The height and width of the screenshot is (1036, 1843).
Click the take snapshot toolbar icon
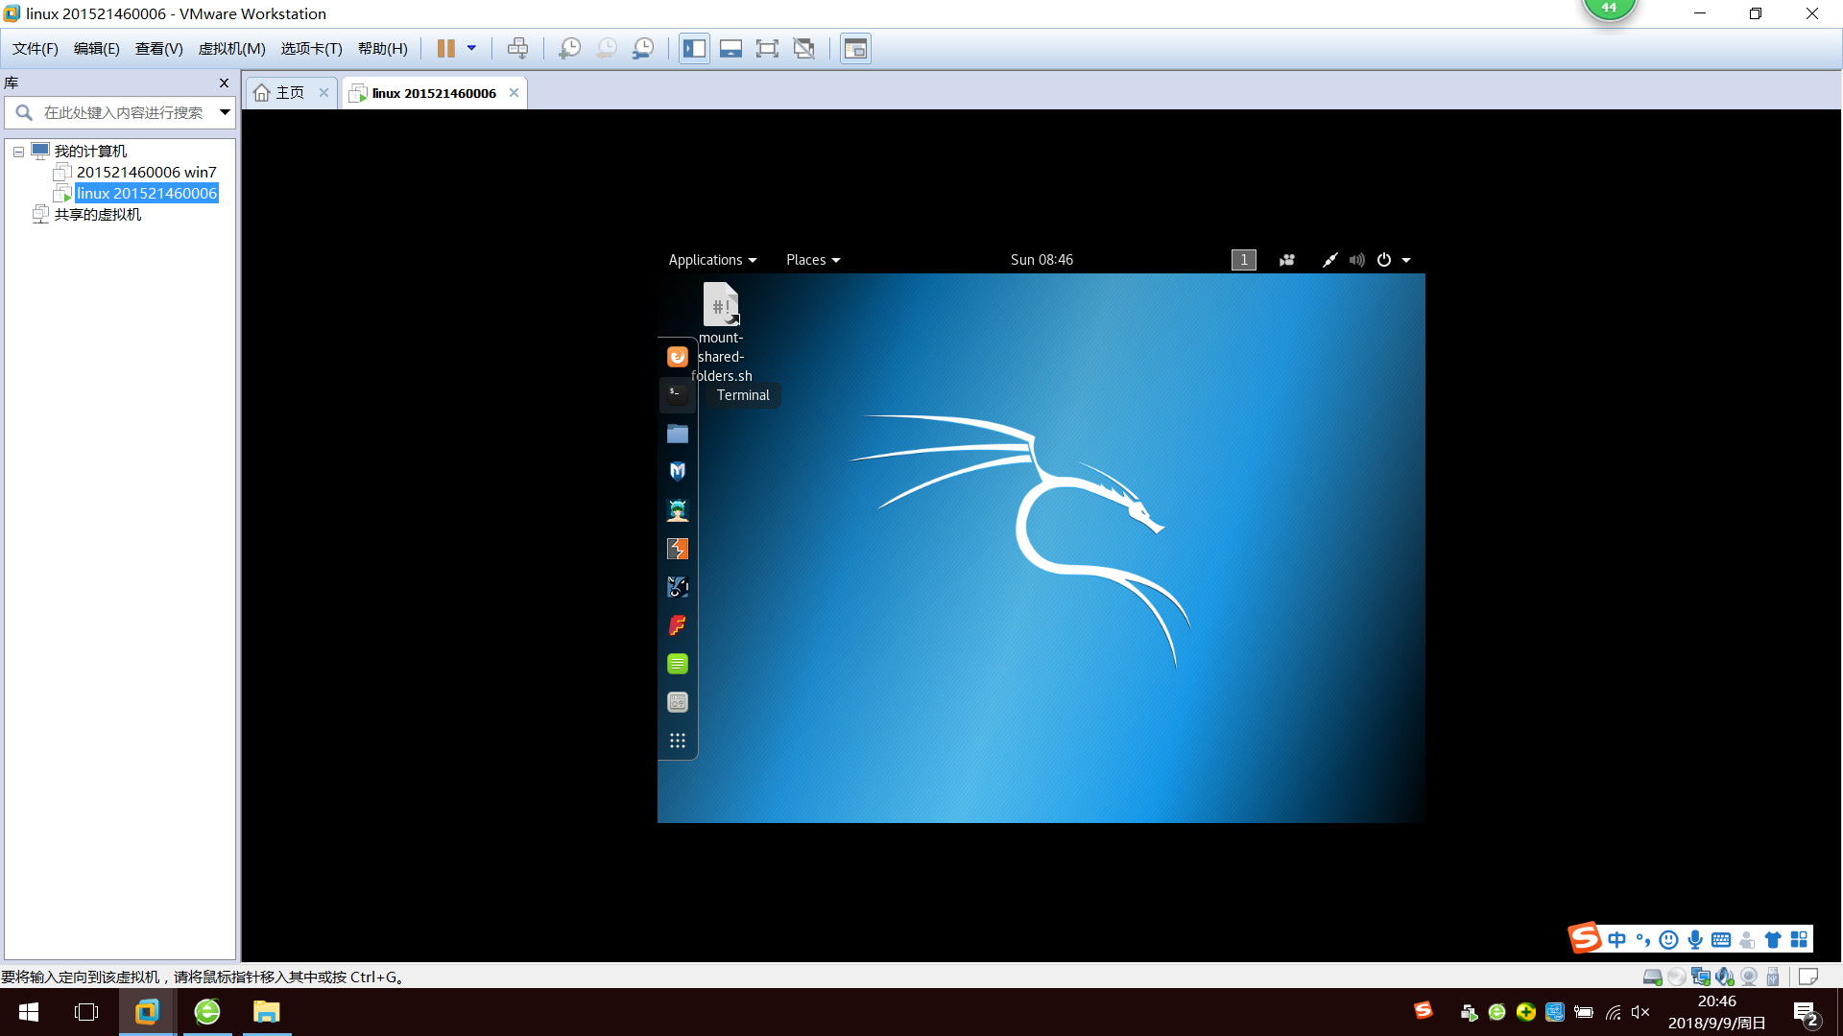coord(569,49)
